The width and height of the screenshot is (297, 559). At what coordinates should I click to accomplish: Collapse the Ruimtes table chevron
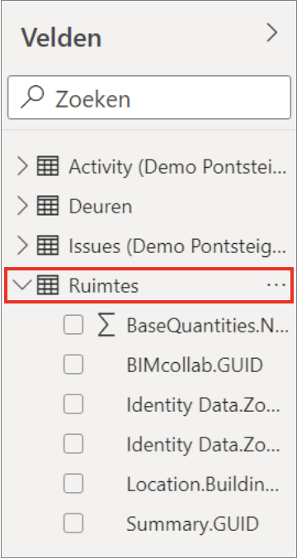pyautogui.click(x=21, y=285)
